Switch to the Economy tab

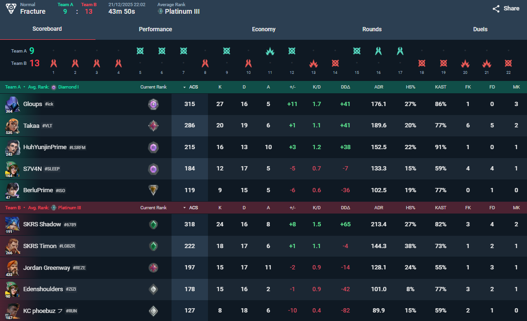pos(263,29)
